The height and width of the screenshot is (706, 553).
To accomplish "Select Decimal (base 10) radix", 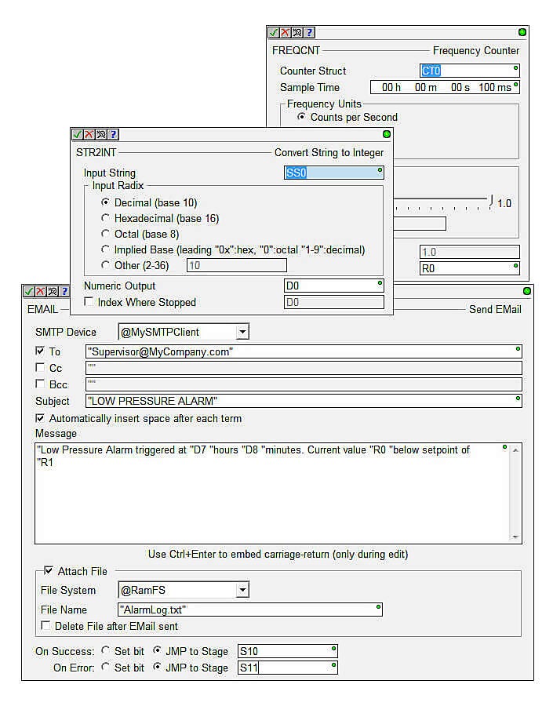I will [x=105, y=202].
